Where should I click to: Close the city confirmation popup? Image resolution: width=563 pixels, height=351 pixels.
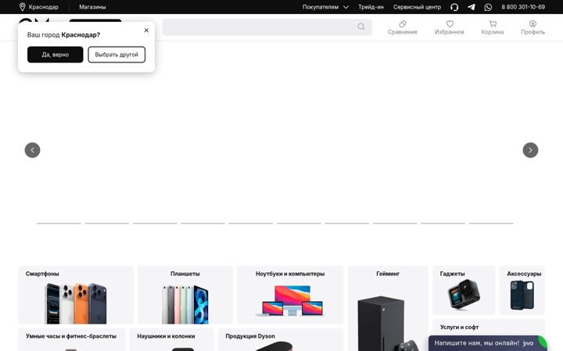[x=146, y=30]
